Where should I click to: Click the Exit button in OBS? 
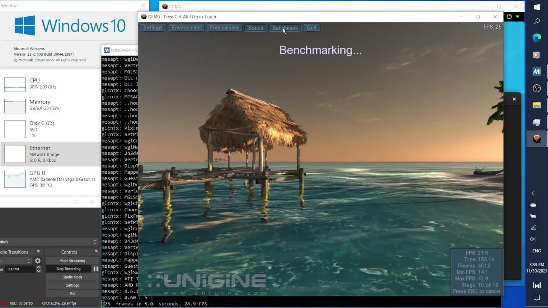coord(72,293)
